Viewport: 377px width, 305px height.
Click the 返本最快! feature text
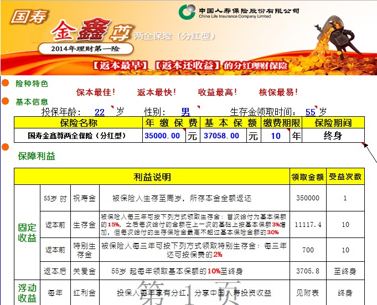click(x=157, y=92)
